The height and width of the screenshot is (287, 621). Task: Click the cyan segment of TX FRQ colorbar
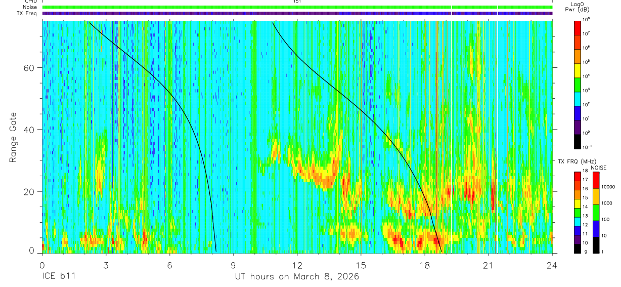(x=578, y=221)
